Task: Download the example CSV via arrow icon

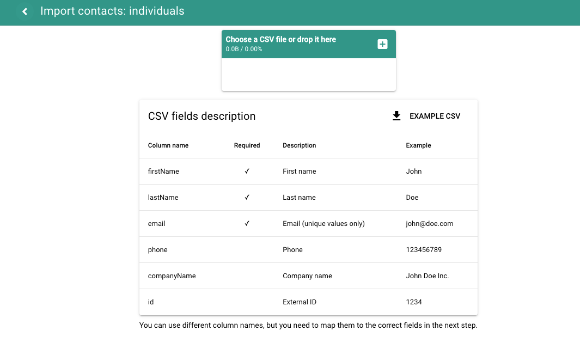Action: click(396, 116)
